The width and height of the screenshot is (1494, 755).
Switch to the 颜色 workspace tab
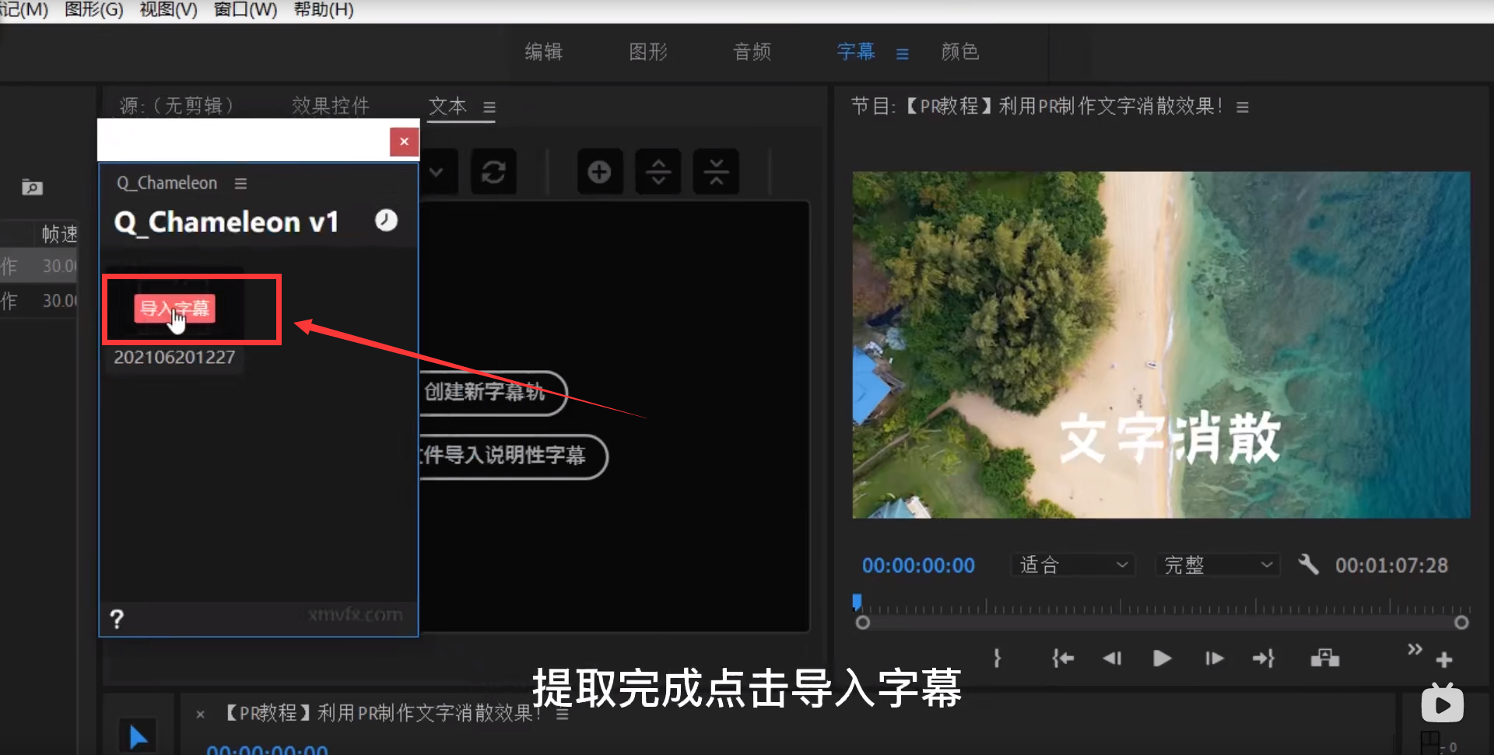click(959, 51)
